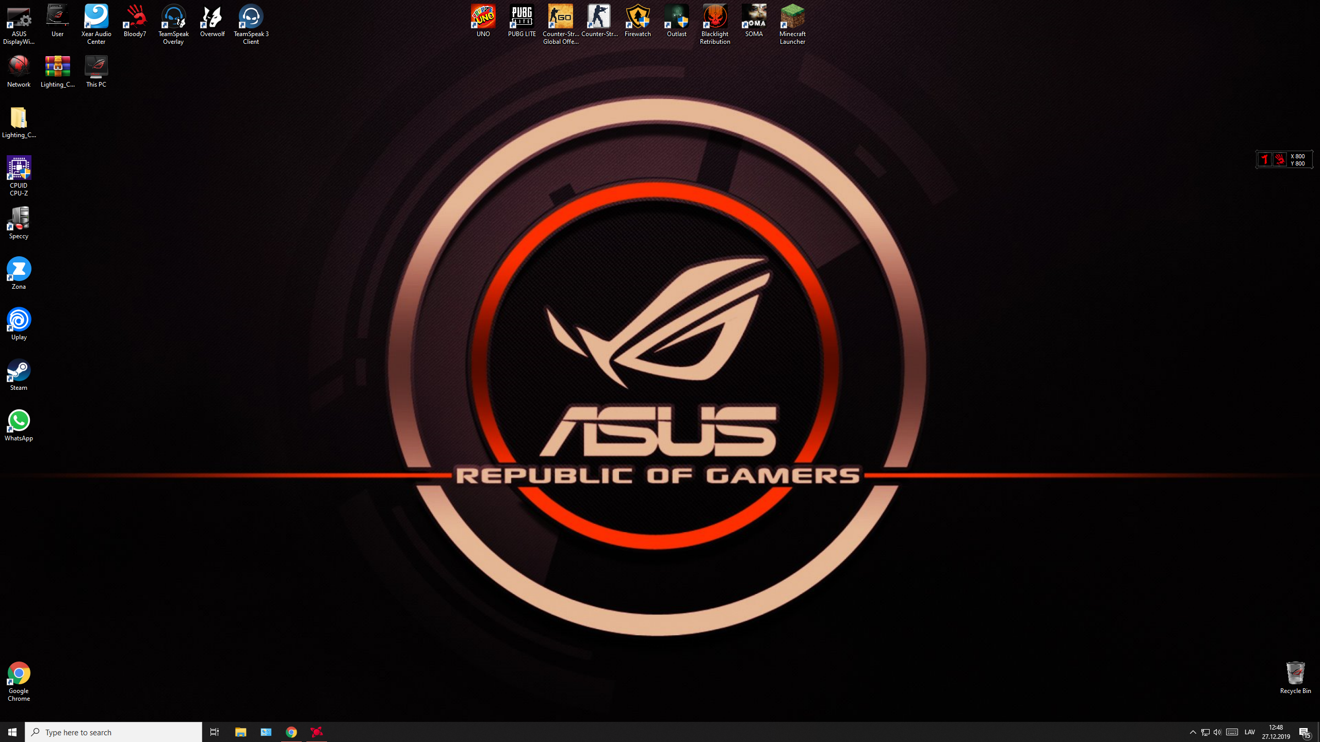
Task: Switch to Chrome on the taskbar
Action: (x=291, y=732)
